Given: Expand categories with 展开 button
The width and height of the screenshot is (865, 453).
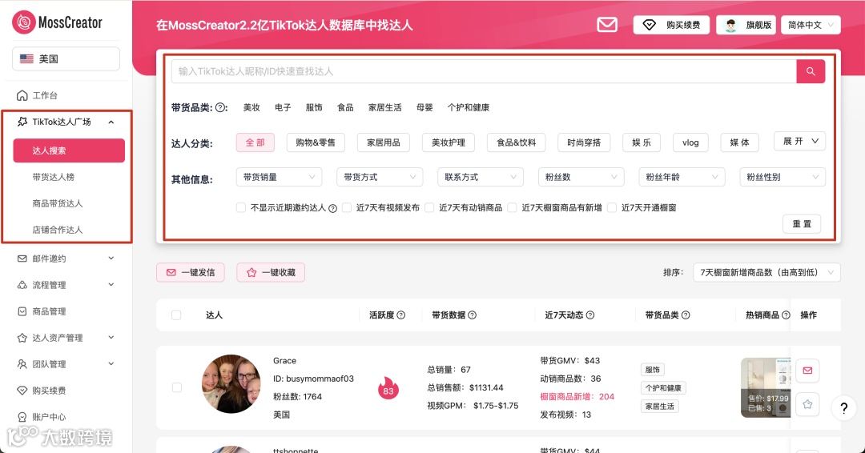Looking at the screenshot, I should [x=800, y=142].
